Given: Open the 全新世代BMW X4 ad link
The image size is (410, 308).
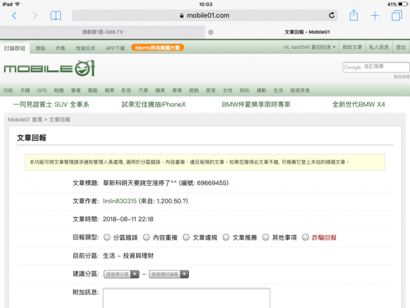Looking at the screenshot, I should (x=359, y=104).
